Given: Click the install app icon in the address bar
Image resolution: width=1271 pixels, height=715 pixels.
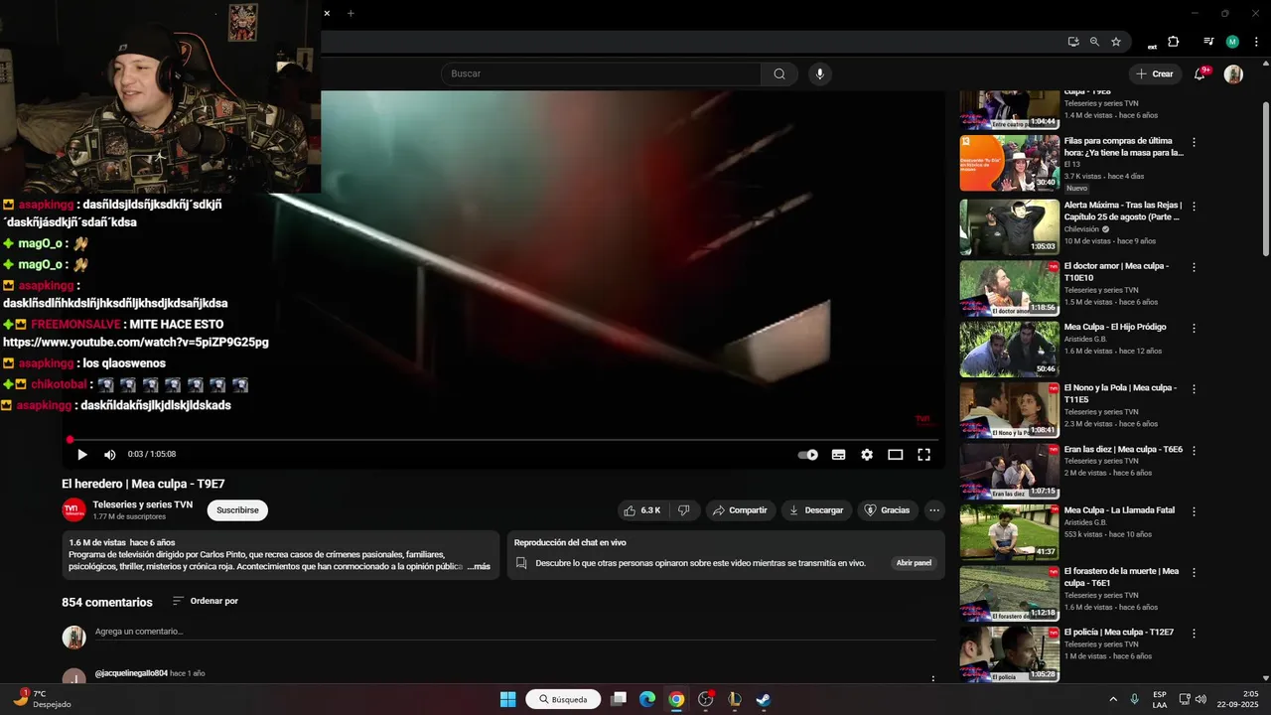Looking at the screenshot, I should [1073, 42].
